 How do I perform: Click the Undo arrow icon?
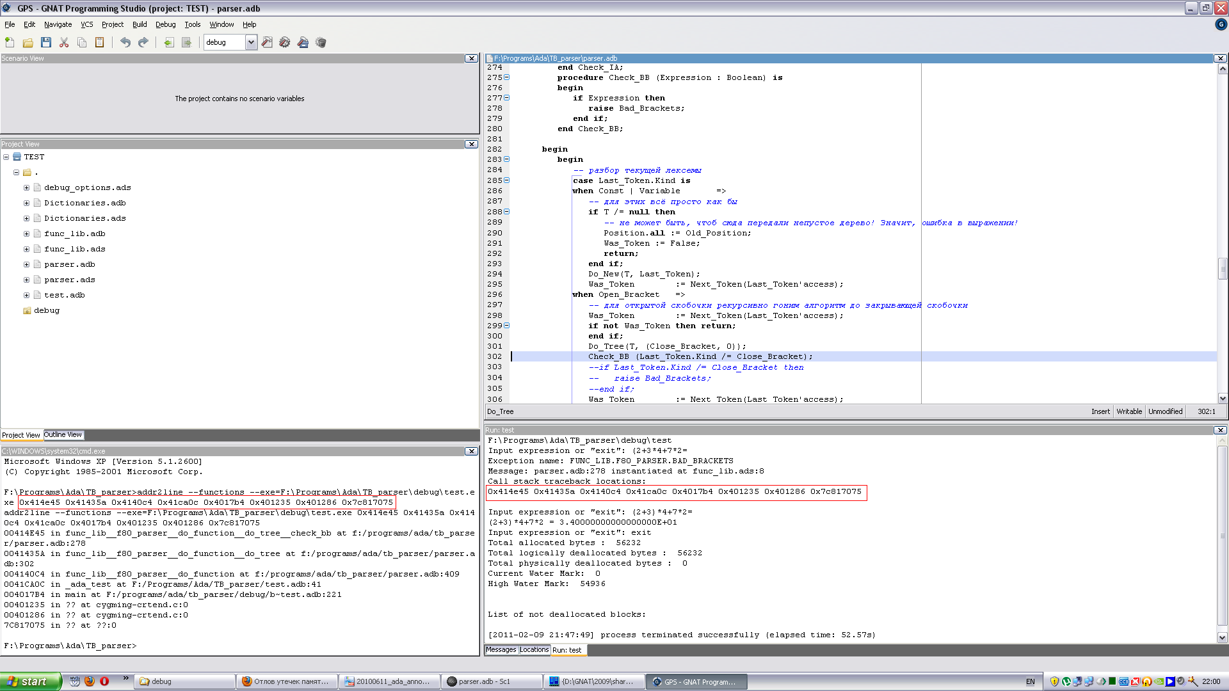coord(125,42)
